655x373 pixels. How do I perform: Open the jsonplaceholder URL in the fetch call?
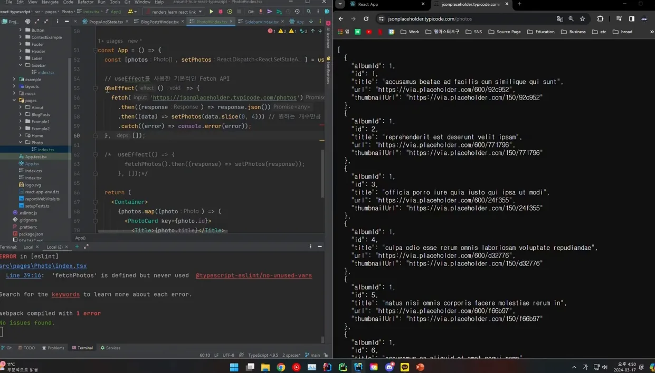224,97
